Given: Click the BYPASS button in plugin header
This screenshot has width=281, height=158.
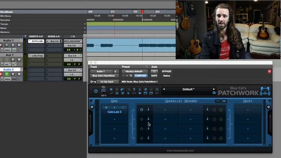Looking at the screenshot, I should click(166, 72).
